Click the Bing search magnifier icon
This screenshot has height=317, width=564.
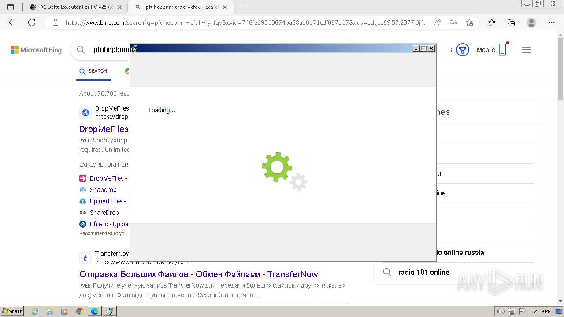point(81,50)
